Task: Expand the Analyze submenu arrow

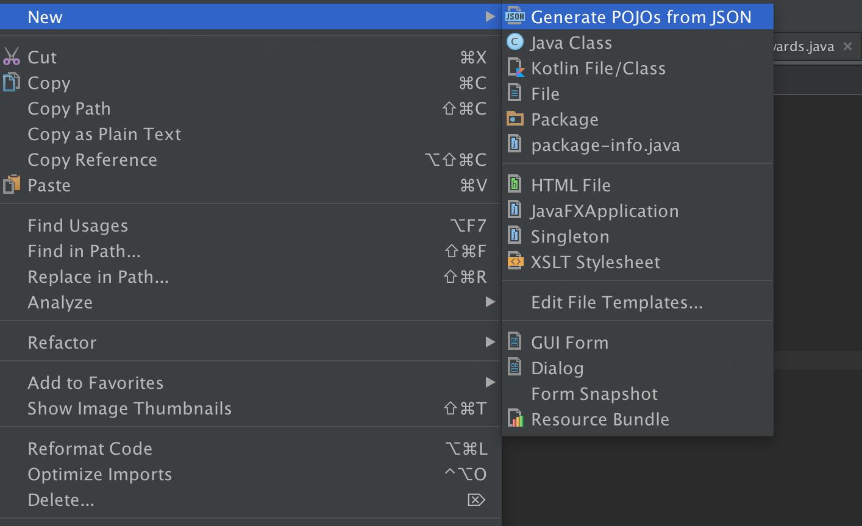Action: tap(490, 302)
